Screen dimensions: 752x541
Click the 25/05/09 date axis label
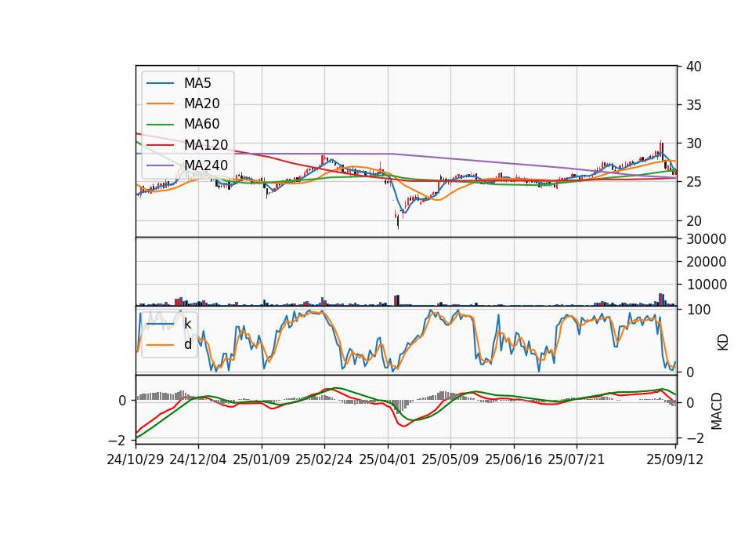450,459
